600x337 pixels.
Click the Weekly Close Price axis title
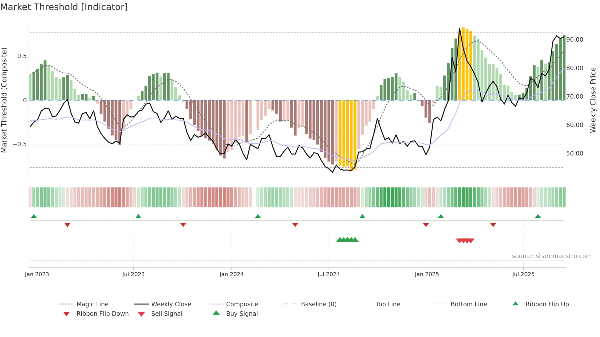click(593, 100)
